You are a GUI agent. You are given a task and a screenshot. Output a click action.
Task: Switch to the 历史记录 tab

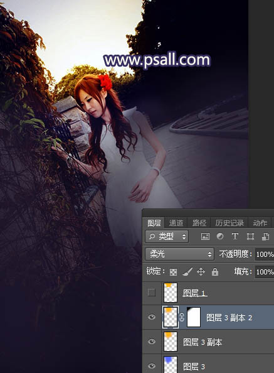229,223
